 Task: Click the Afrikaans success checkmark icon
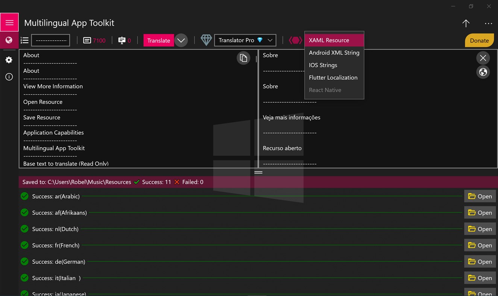tap(24, 212)
